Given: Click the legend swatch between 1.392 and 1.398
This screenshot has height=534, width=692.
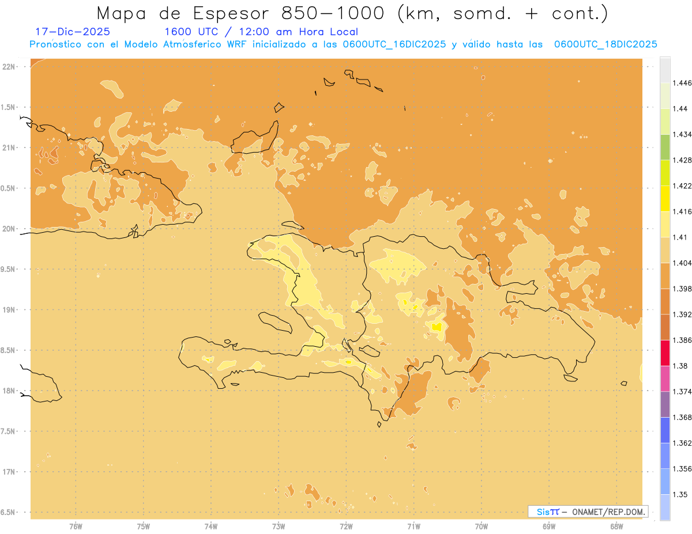Looking at the screenshot, I should (665, 301).
